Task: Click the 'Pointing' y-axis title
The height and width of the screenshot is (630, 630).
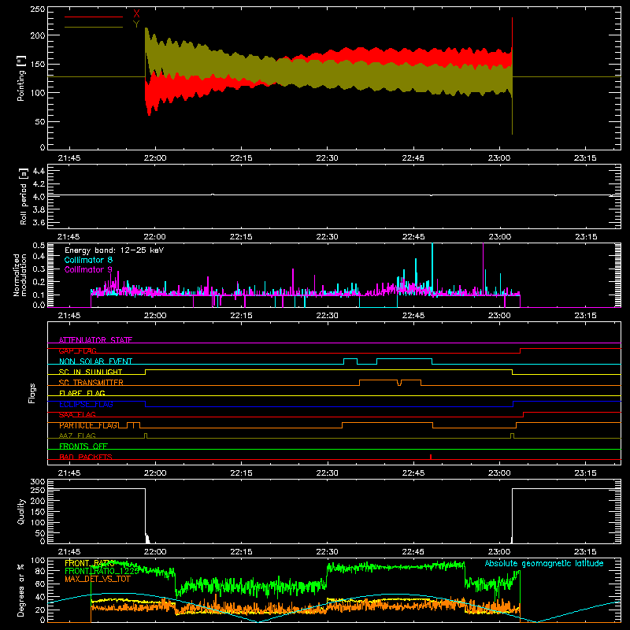Action: 21,78
